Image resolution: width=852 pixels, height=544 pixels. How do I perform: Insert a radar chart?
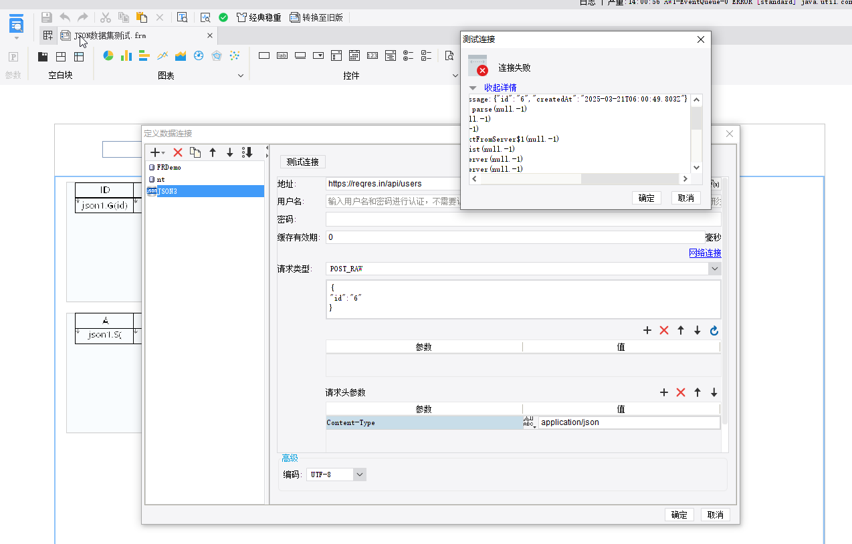[x=217, y=55]
